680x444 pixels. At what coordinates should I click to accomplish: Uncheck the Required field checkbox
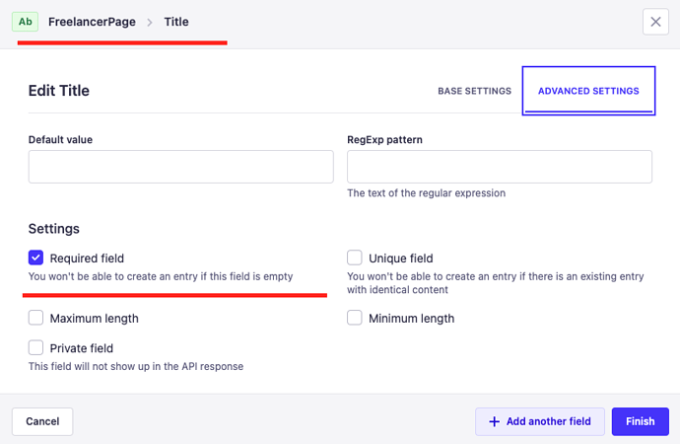36,258
